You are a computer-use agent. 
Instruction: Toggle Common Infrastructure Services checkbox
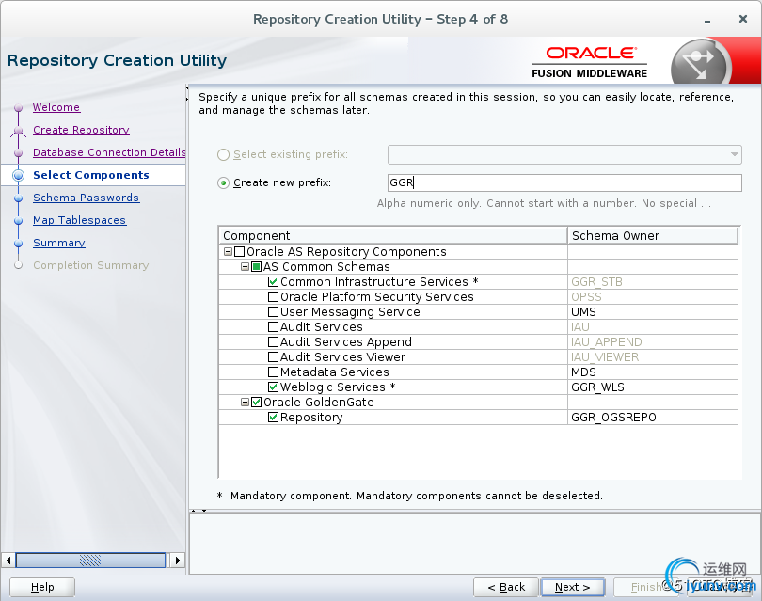(x=274, y=282)
